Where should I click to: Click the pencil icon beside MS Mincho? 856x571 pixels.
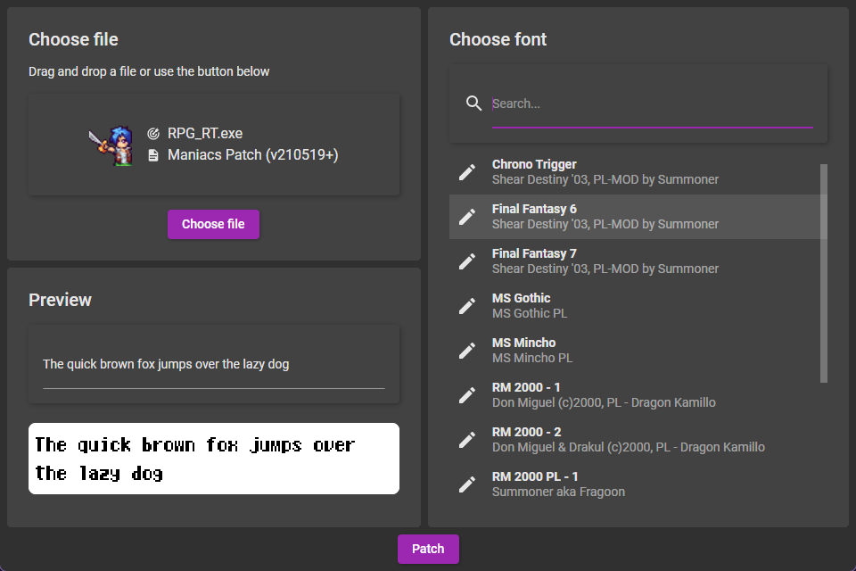click(x=466, y=351)
